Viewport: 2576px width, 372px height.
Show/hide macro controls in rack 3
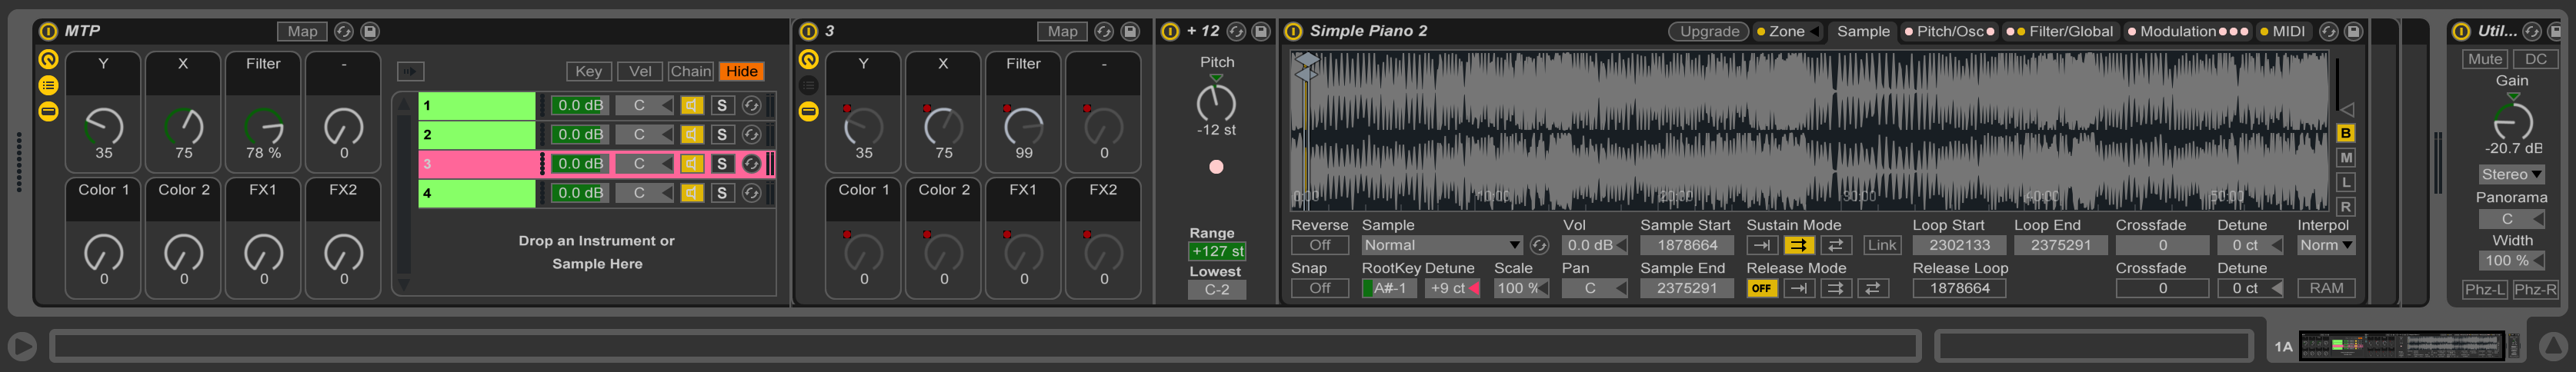[808, 60]
